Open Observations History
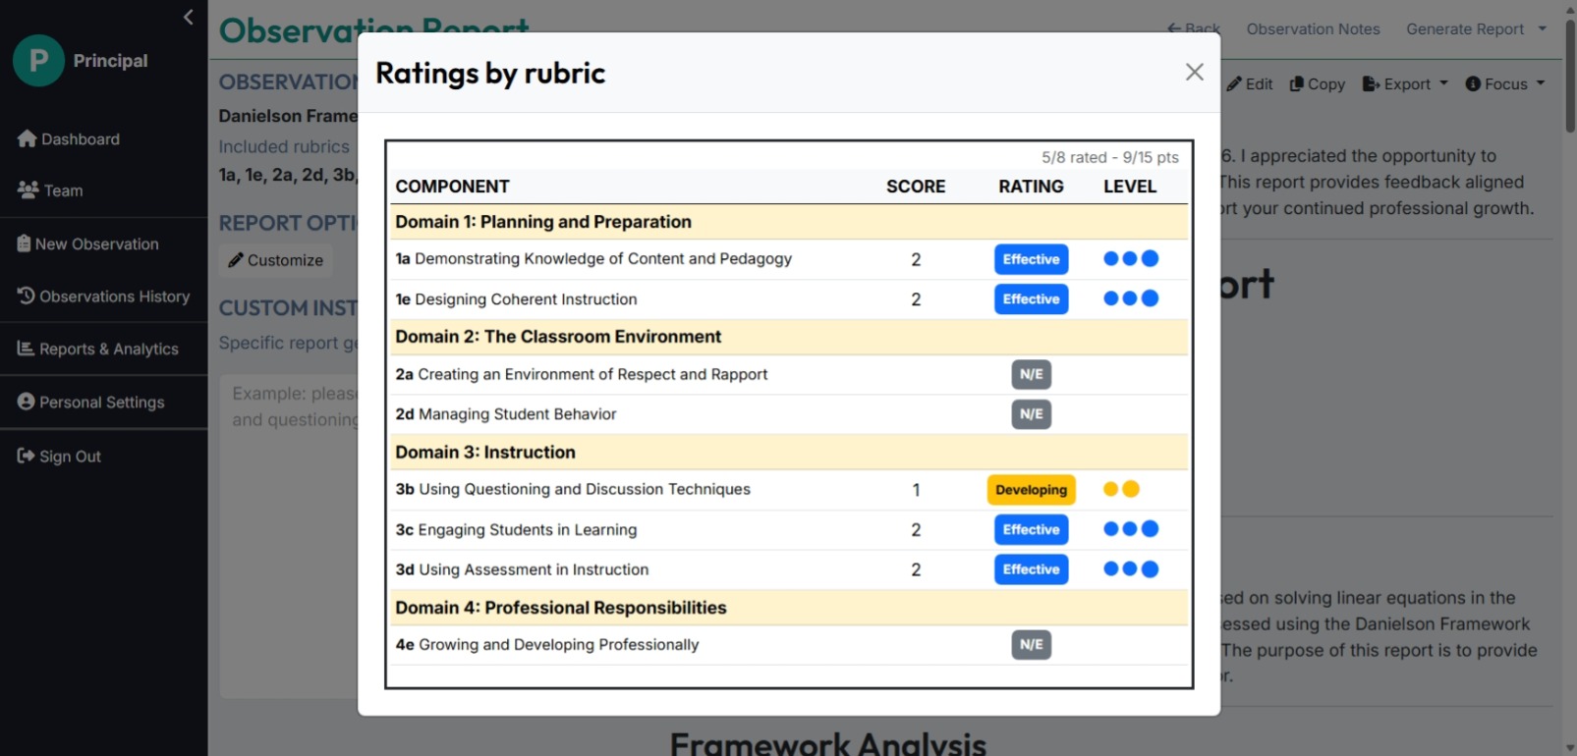This screenshot has width=1577, height=756. tap(103, 297)
